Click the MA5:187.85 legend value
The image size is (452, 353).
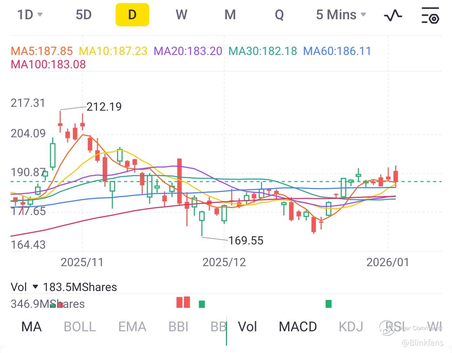coord(42,51)
